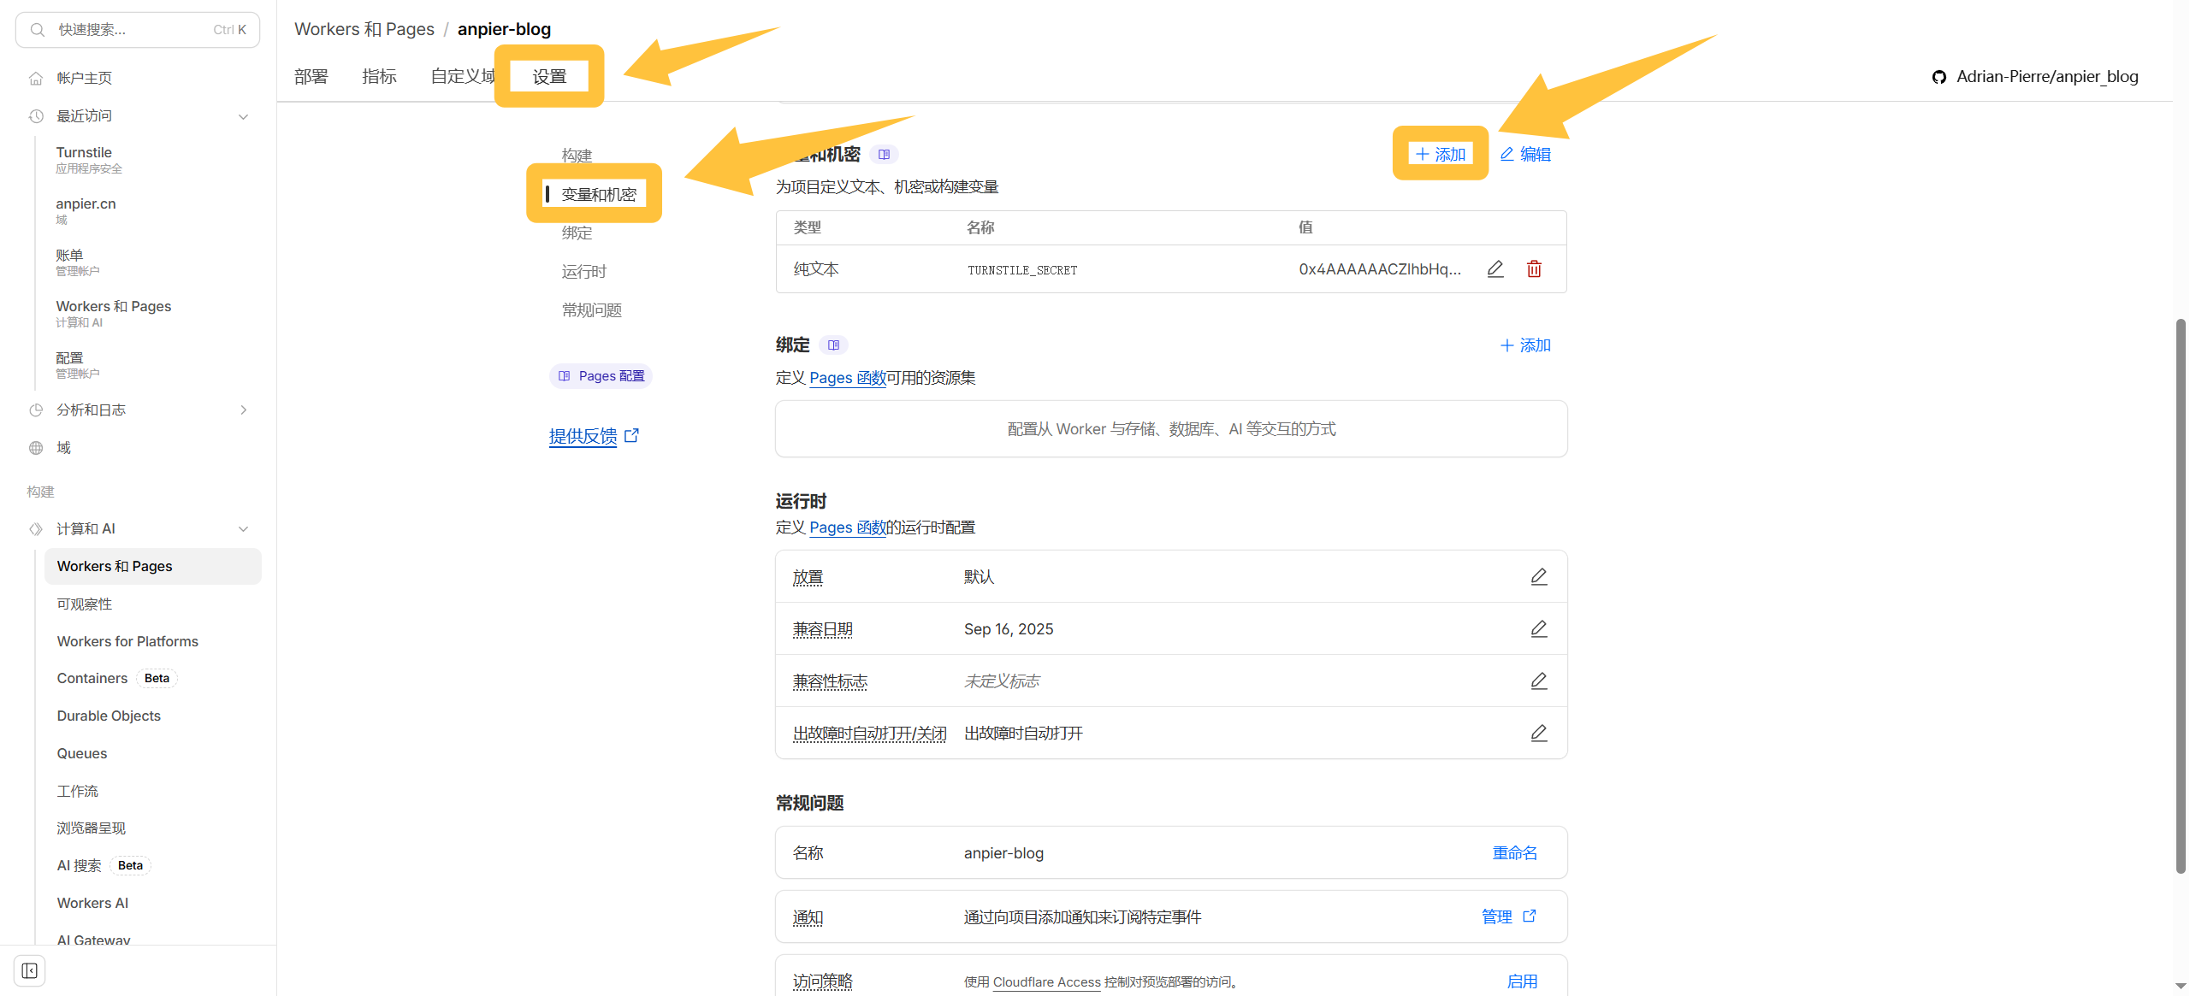
Task: Focus the 快速搜索 input field
Action: coord(138,30)
